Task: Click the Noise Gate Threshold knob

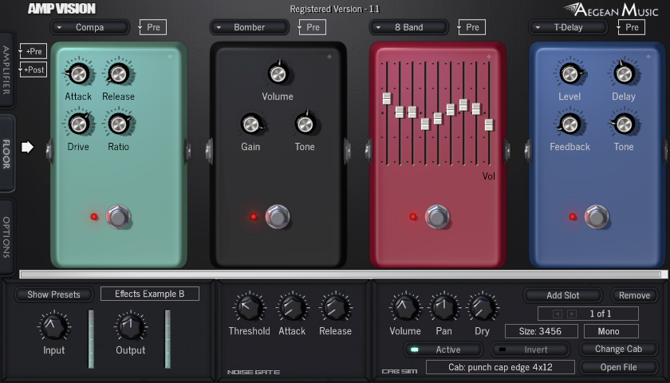Action: [x=250, y=307]
